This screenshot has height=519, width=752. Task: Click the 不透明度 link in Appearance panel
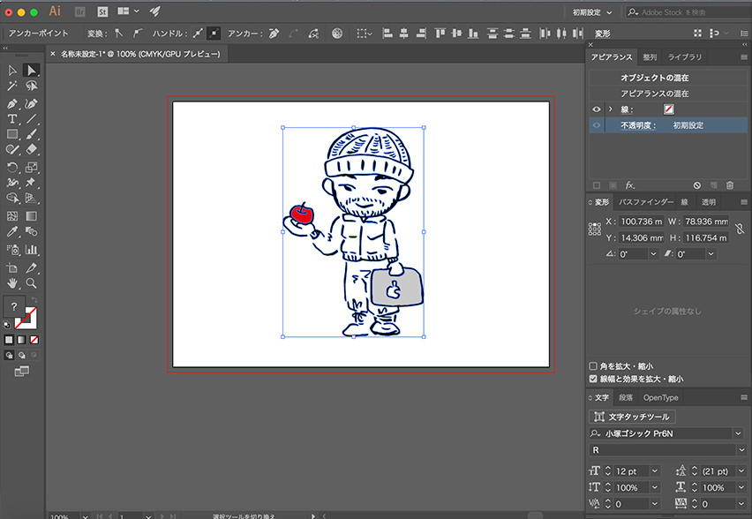pyautogui.click(x=638, y=126)
